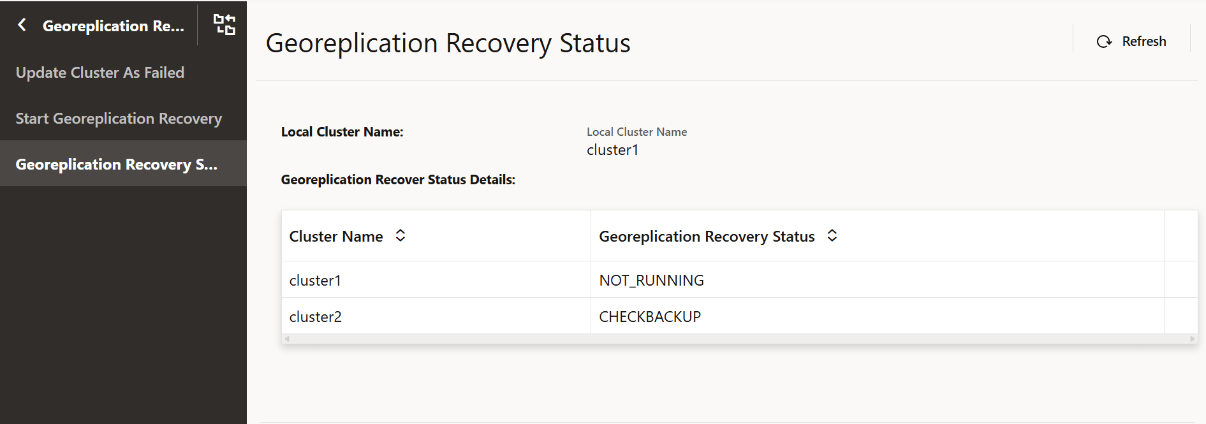Select the cluster1 cell in the status table
The height and width of the screenshot is (424, 1206).
[x=315, y=281]
